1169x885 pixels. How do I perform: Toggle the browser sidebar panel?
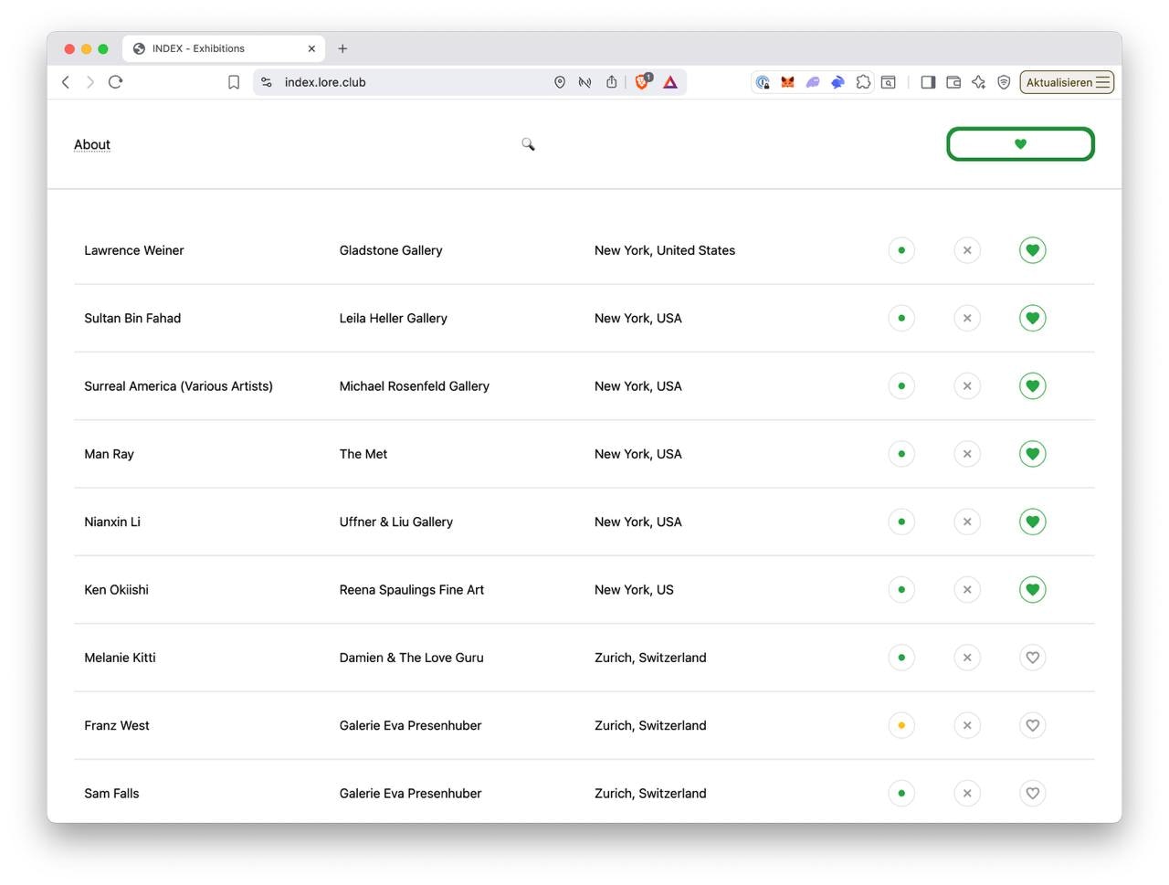(x=928, y=82)
